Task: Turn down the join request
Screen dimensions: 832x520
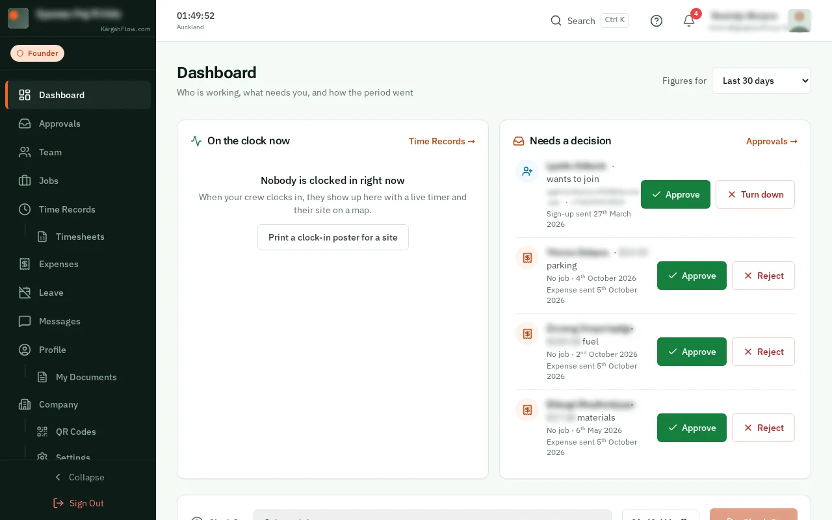Action: [x=755, y=194]
